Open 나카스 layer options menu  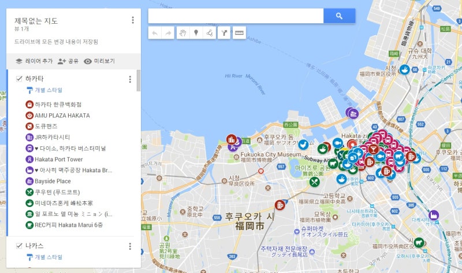coord(130,246)
